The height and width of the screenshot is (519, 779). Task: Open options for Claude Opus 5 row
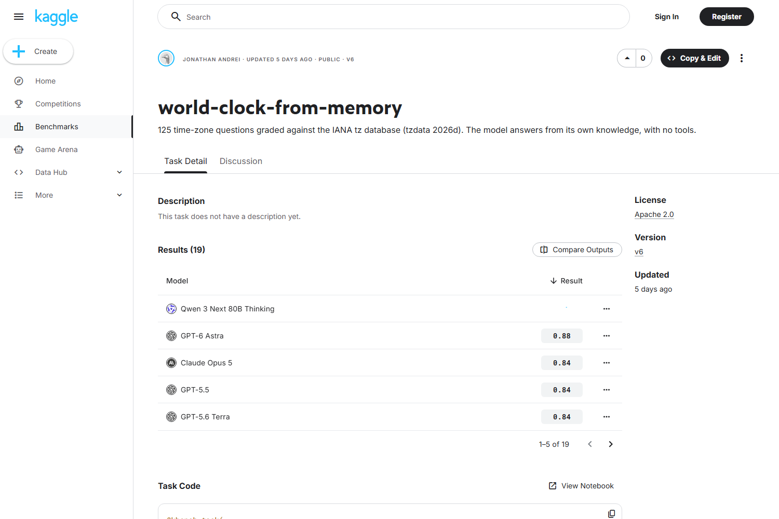(x=606, y=363)
